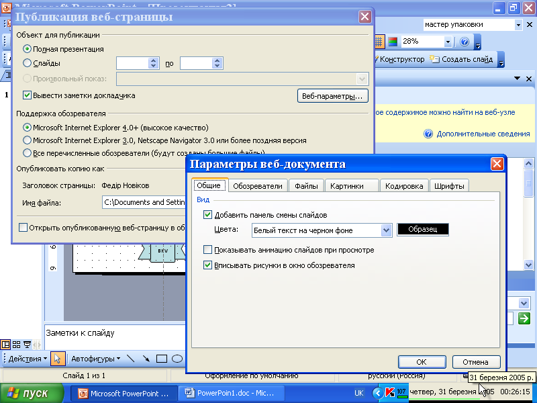
Task: Switch to Обозреватели tab
Action: pos(258,186)
